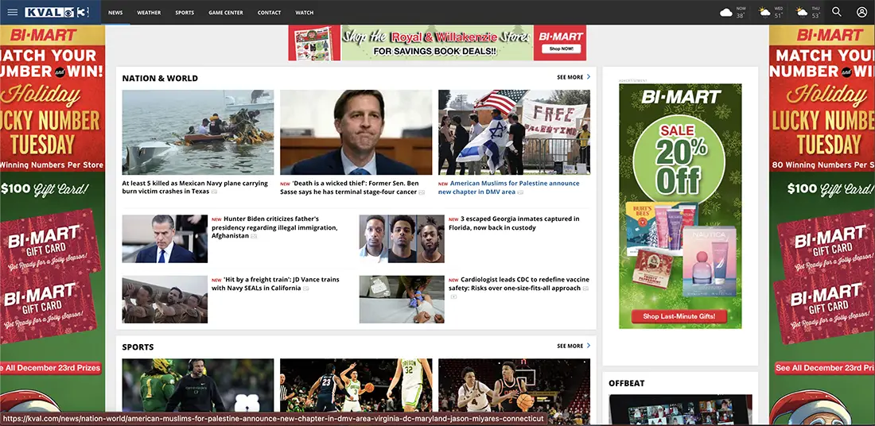Click See More in Nation & World section

click(x=570, y=78)
